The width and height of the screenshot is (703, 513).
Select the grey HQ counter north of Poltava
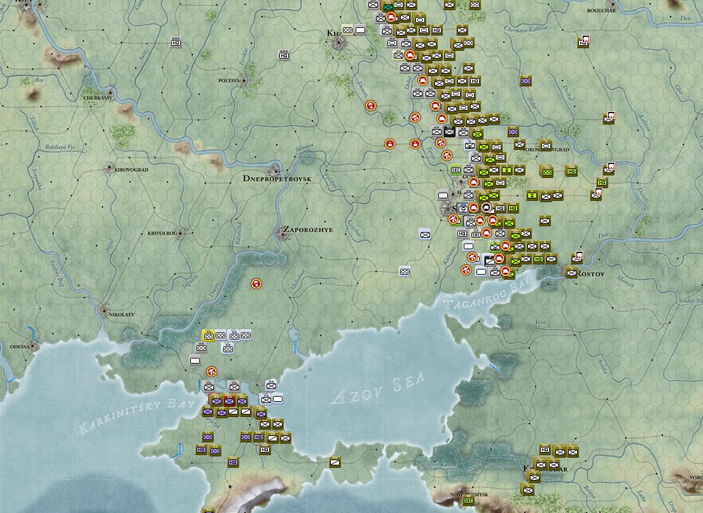(x=284, y=55)
